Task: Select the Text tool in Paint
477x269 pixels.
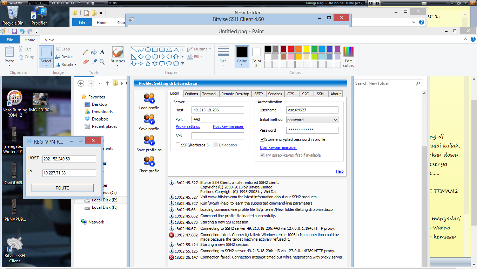Action: click(x=102, y=52)
